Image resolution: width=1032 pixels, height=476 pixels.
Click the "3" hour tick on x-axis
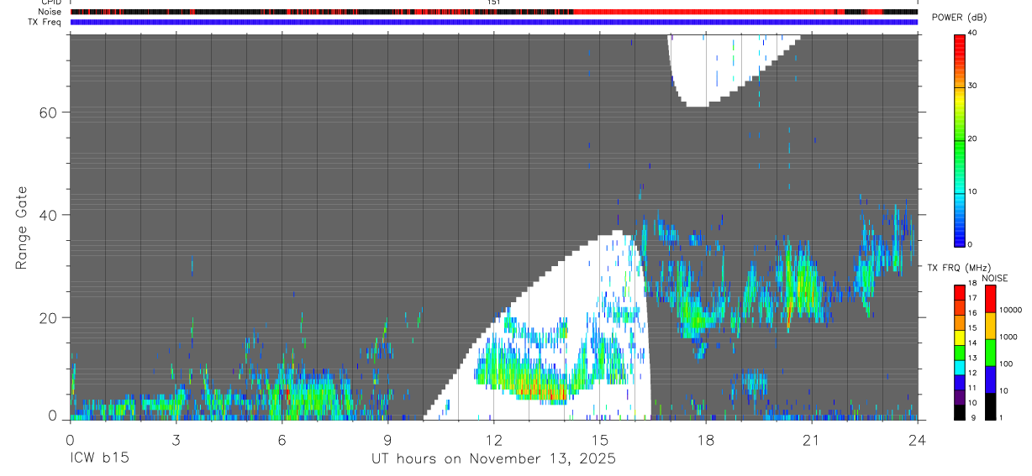[176, 439]
